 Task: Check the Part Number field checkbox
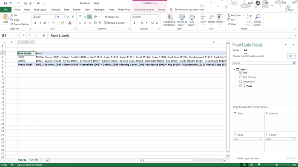241,77
